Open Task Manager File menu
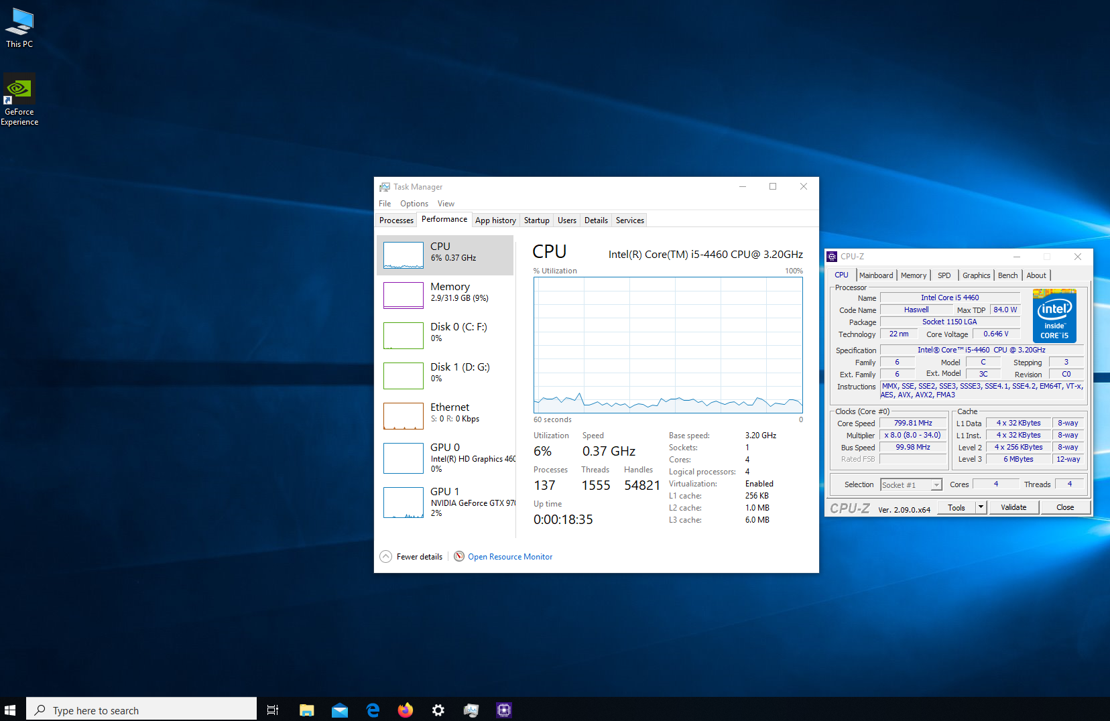 pyautogui.click(x=385, y=204)
